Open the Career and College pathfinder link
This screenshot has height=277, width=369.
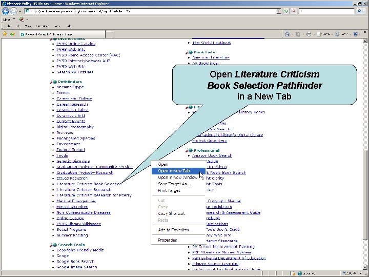tap(74, 98)
